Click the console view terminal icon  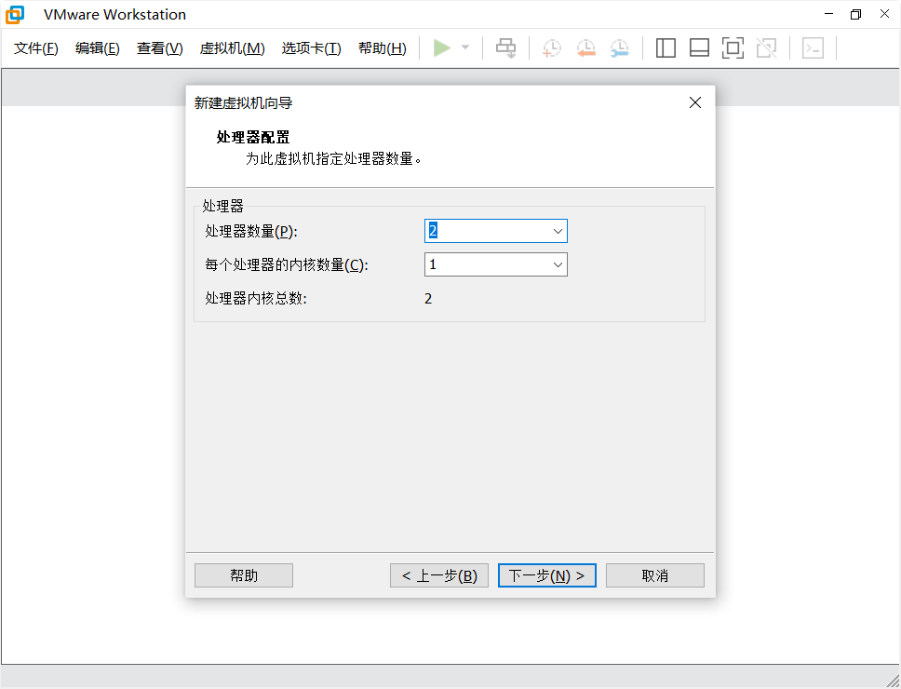[x=814, y=48]
